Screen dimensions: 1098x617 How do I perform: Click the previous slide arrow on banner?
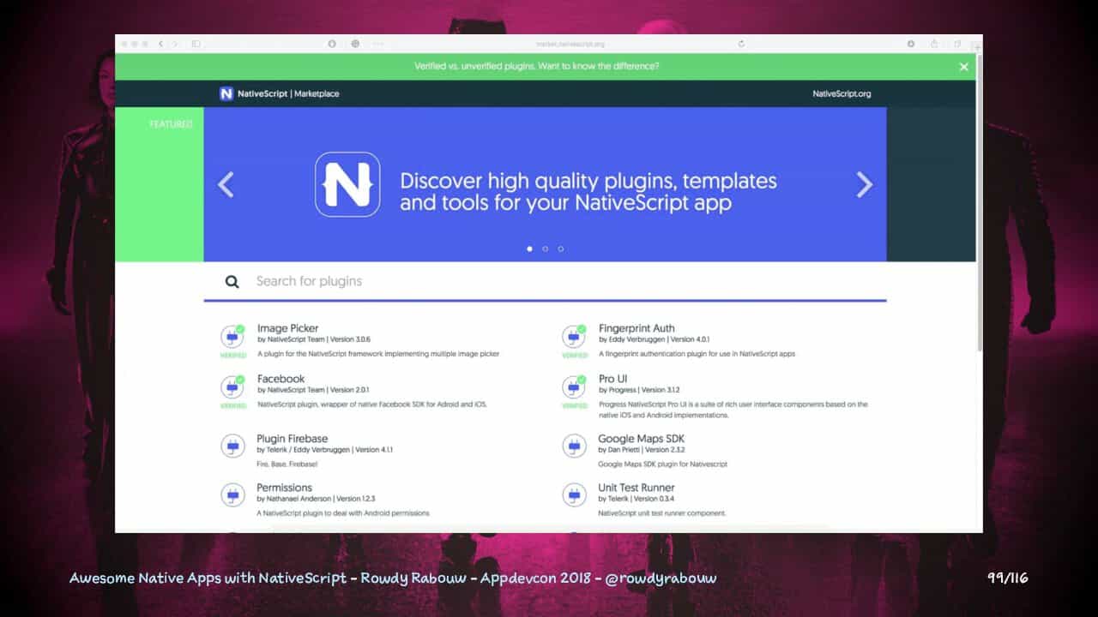226,184
